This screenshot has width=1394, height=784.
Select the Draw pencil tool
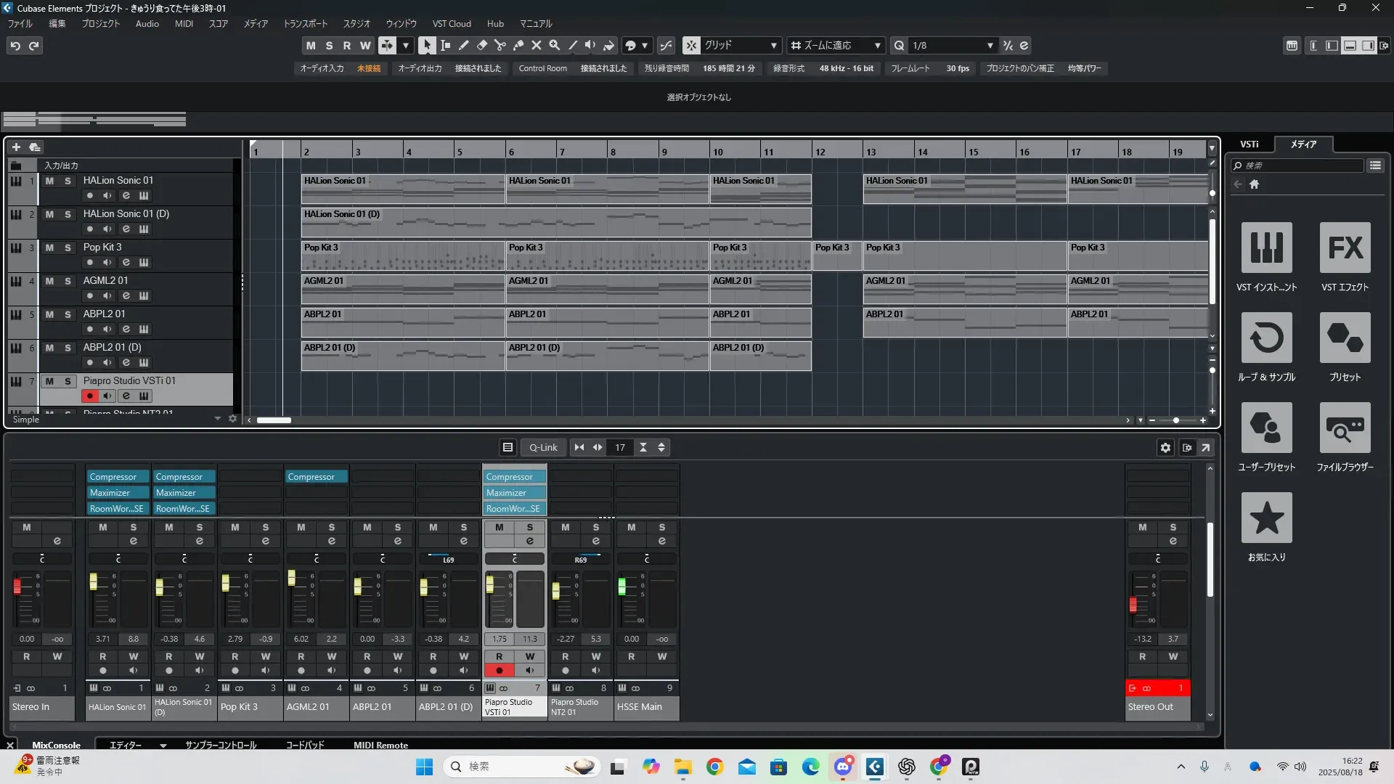click(x=463, y=45)
